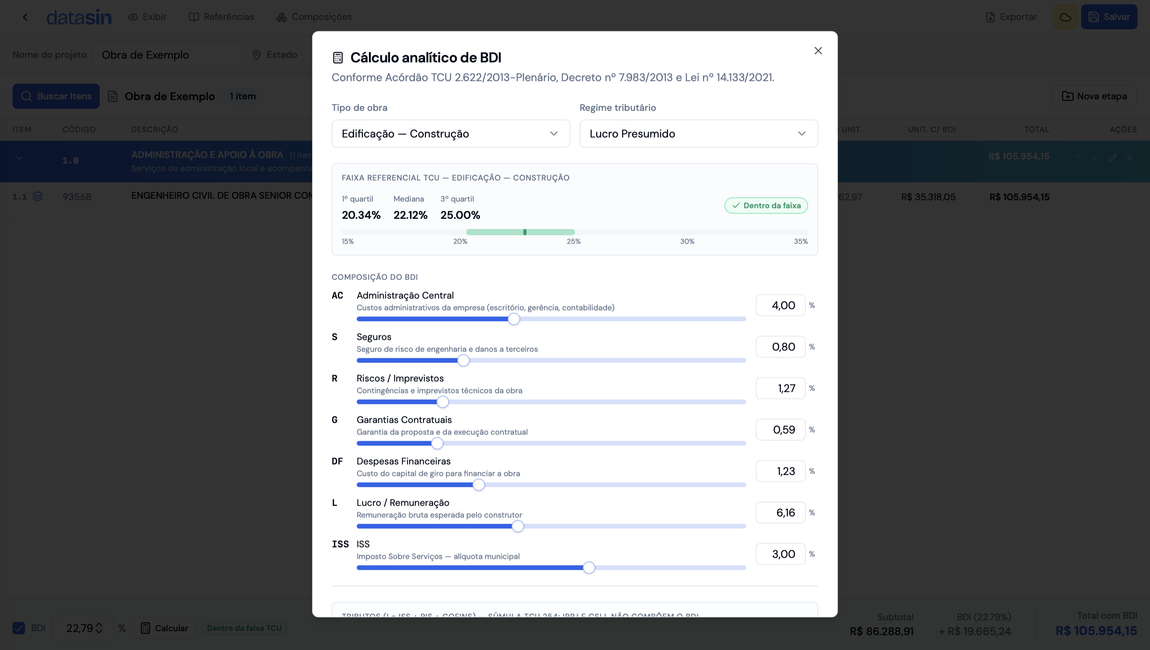
Task: Click the R$ 35.318,05 unit with BDI value
Action: click(x=928, y=198)
